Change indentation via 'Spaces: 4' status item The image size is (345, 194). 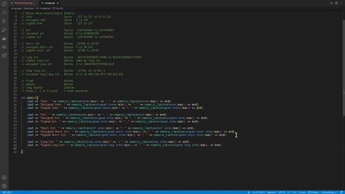click(x=272, y=192)
